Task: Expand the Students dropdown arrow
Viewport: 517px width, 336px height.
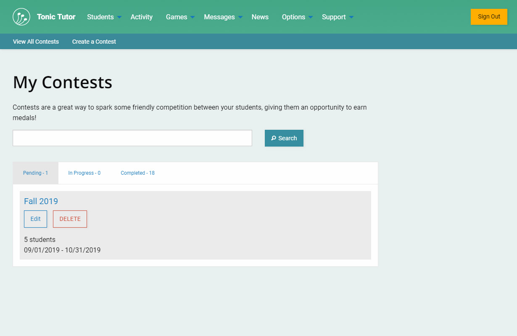Action: tap(119, 17)
